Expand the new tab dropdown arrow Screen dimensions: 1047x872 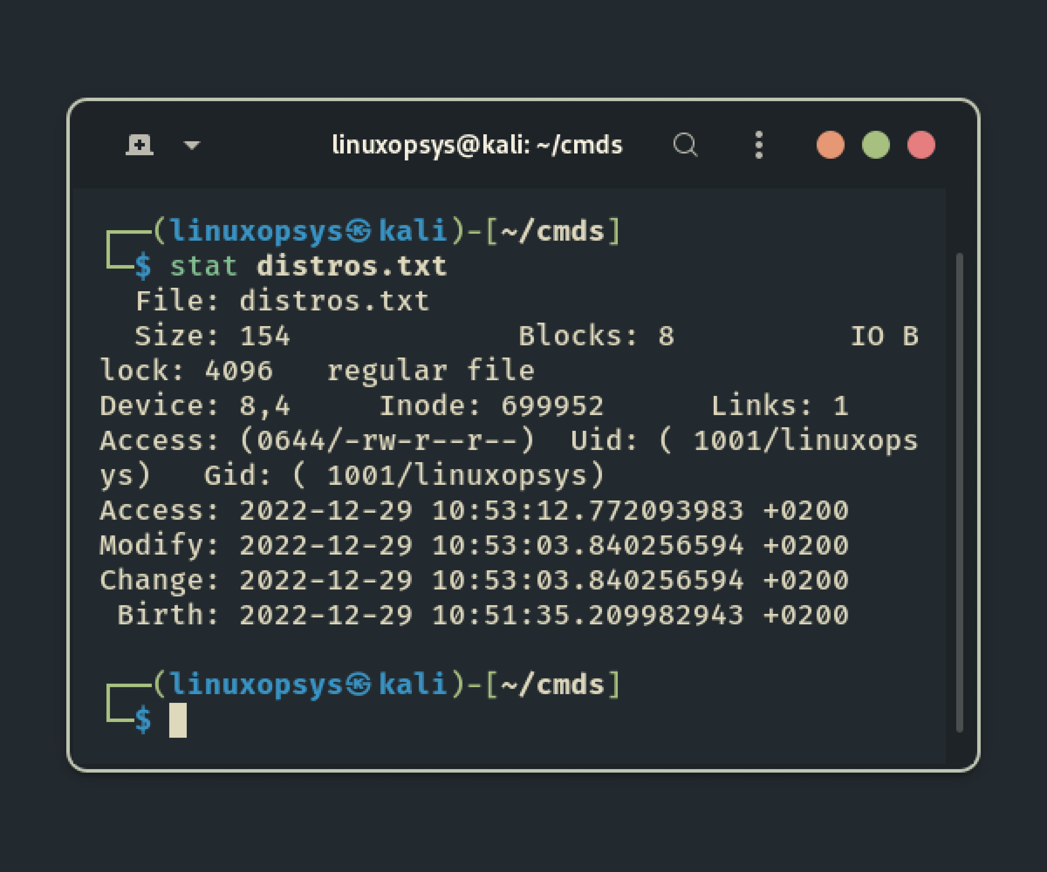point(192,146)
